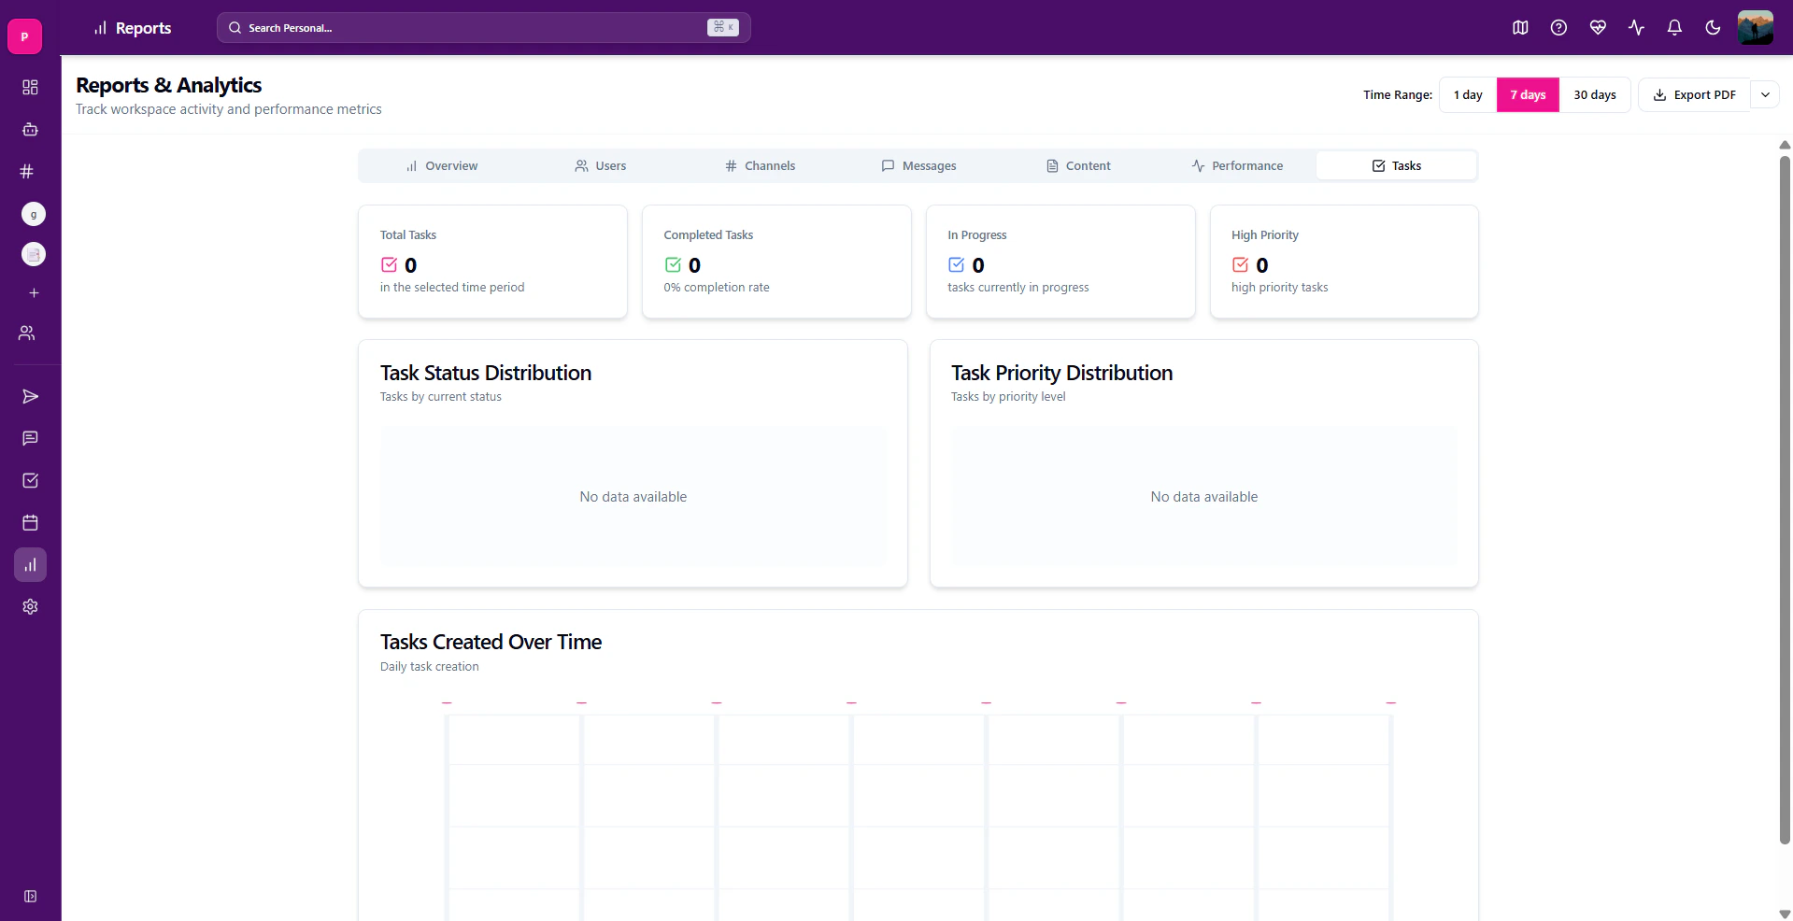Open the user profile avatar picture

(1756, 28)
